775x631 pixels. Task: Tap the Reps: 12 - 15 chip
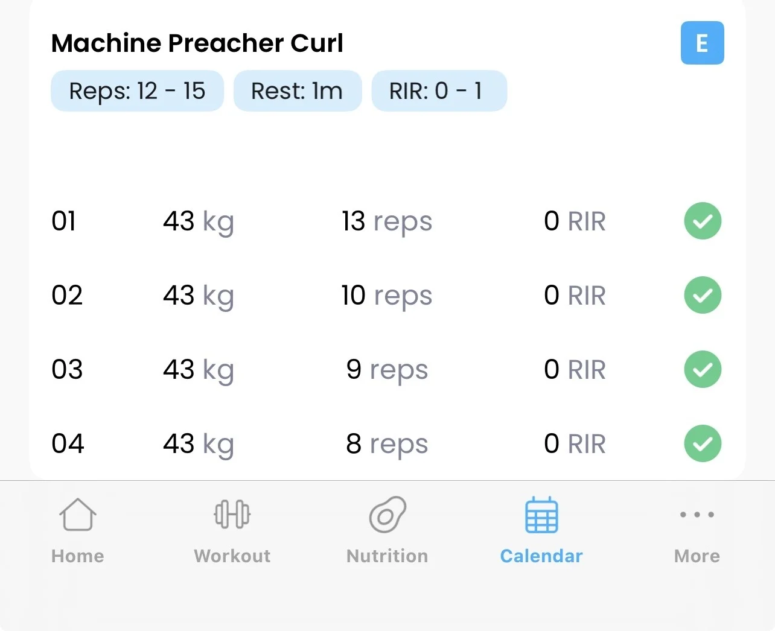coord(137,91)
